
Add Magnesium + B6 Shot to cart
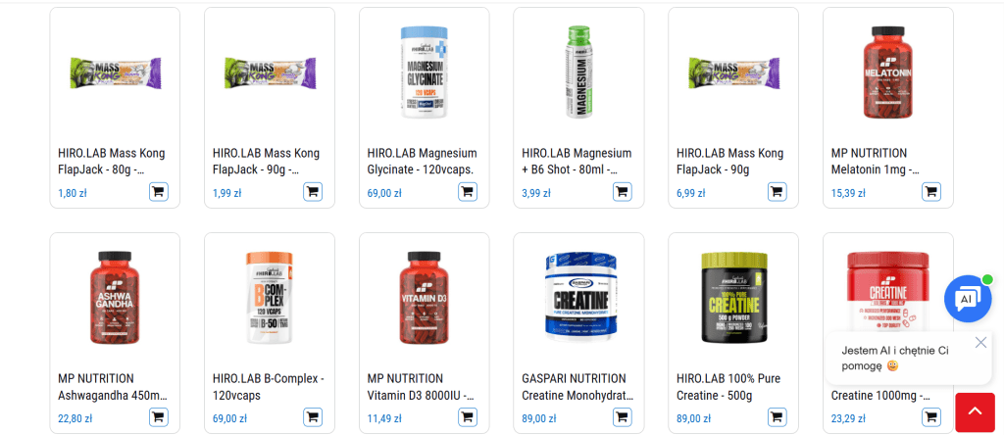[623, 192]
